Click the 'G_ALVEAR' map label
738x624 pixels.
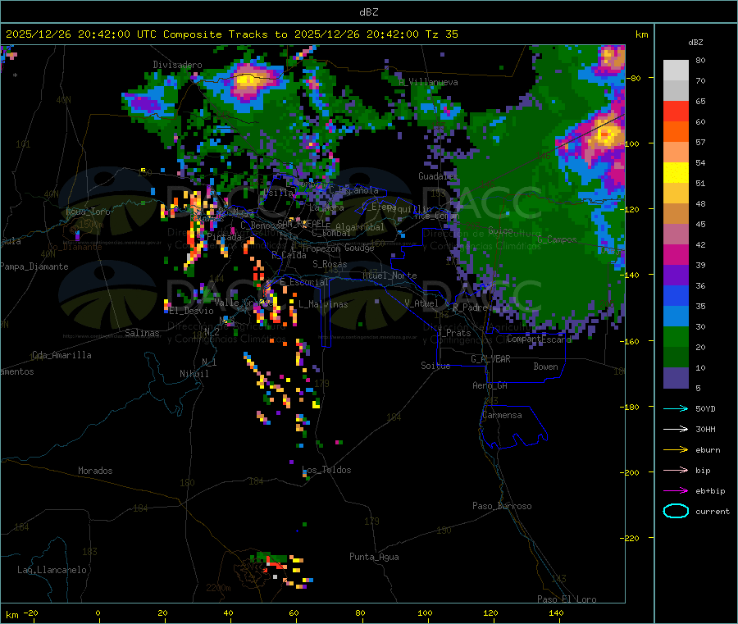[x=490, y=359]
